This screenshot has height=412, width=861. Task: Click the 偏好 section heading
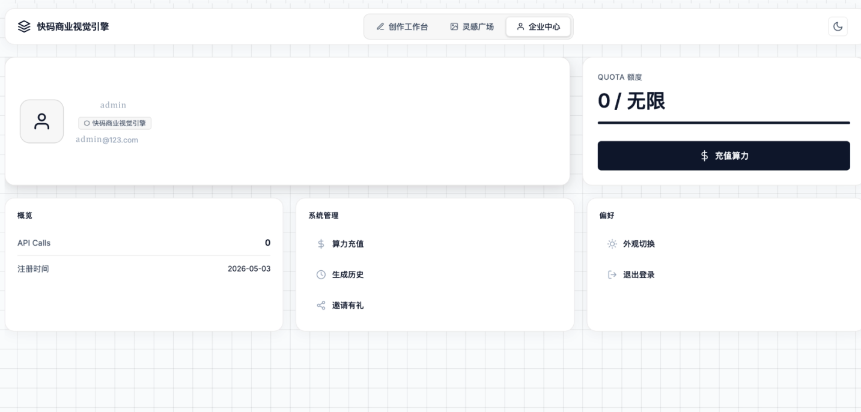tap(607, 216)
